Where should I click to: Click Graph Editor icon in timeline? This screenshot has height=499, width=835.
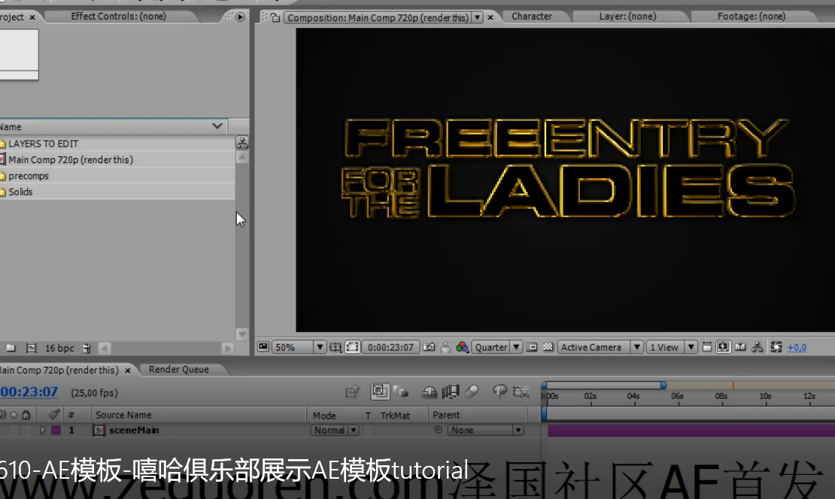(521, 392)
